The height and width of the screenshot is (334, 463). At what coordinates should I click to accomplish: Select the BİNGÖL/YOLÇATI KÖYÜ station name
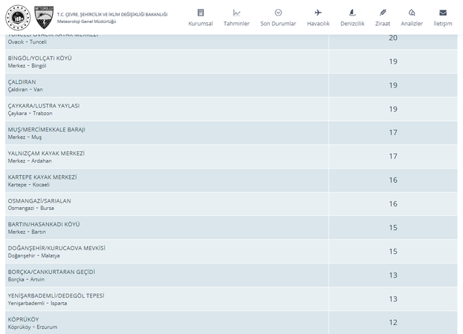[40, 58]
